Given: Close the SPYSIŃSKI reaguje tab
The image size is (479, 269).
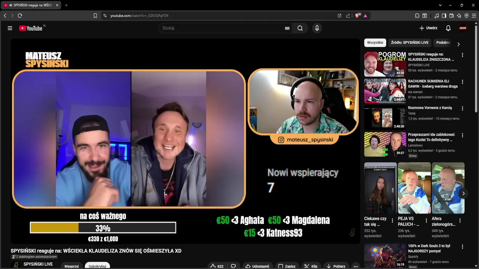Looking at the screenshot, I should [x=57, y=5].
